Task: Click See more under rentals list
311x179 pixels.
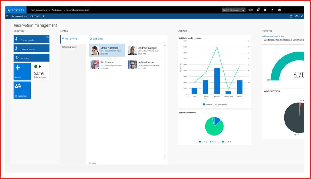Action: click(92, 163)
